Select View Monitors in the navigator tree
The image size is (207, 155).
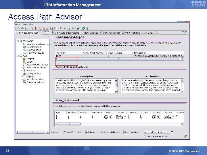(34, 47)
